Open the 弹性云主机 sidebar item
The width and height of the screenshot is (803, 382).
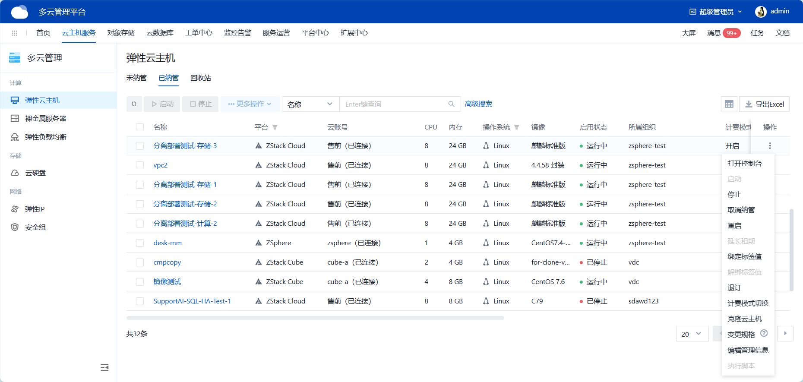[58, 100]
